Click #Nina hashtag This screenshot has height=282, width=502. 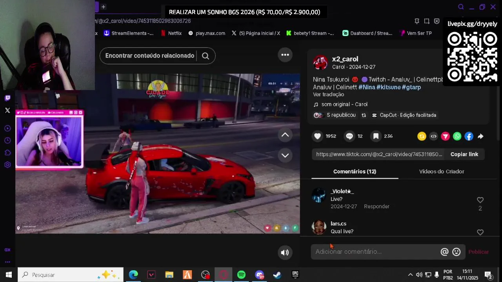pos(367,87)
